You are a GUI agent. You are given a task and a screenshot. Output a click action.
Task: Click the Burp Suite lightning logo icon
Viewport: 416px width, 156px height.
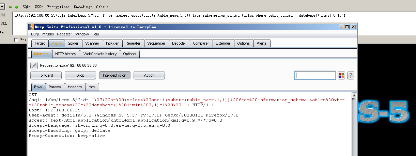click(x=31, y=27)
